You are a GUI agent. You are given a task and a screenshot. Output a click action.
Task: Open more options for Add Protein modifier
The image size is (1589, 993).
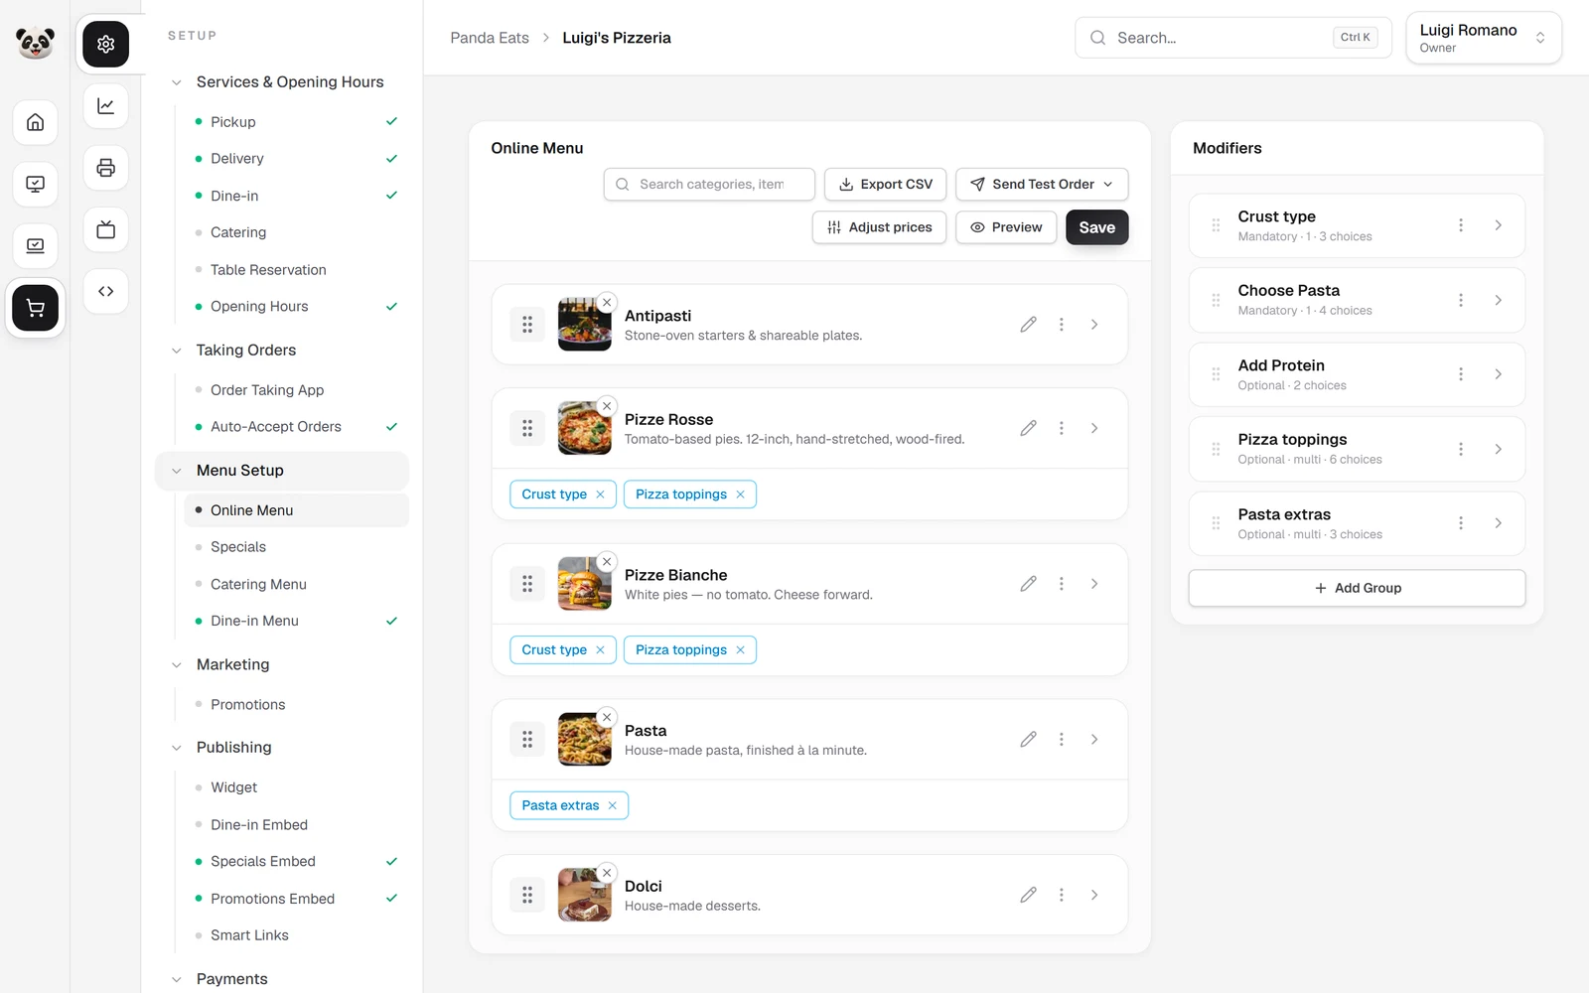pos(1460,374)
